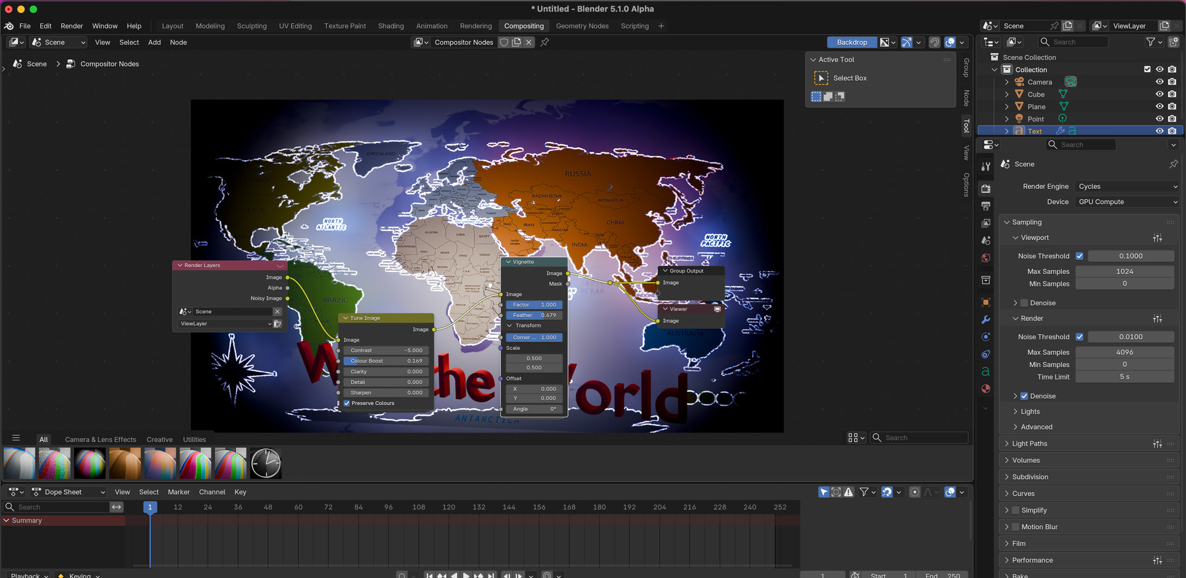Click the clock asset thumbnail
The image size is (1186, 578).
266,463
